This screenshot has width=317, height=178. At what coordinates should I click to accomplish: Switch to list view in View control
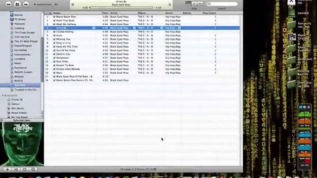[188, 3]
